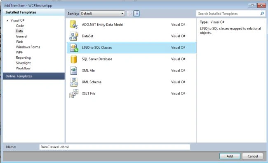
Task: Open the Sort by Default dropdown
Action: [102, 14]
